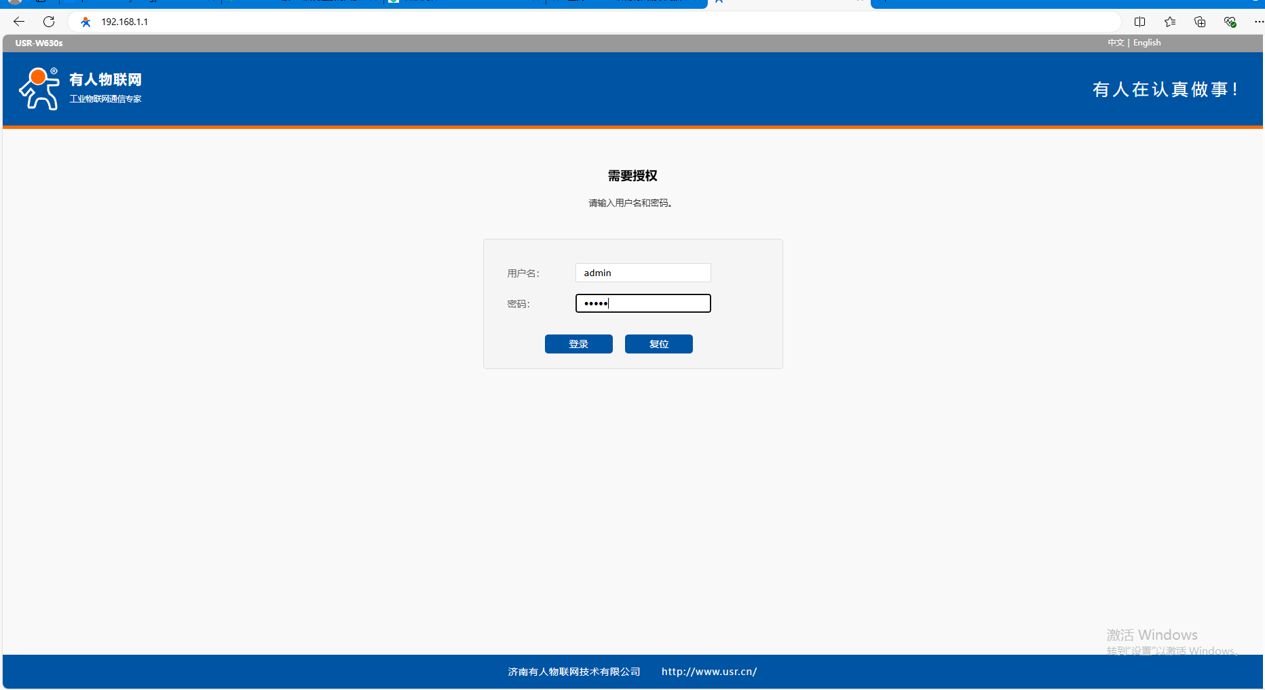Refresh the router login page
The height and width of the screenshot is (690, 1265).
pos(49,22)
